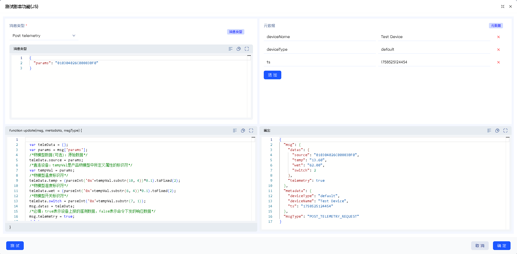Click the theme icon in message editor
517x254 pixels.
point(239,49)
